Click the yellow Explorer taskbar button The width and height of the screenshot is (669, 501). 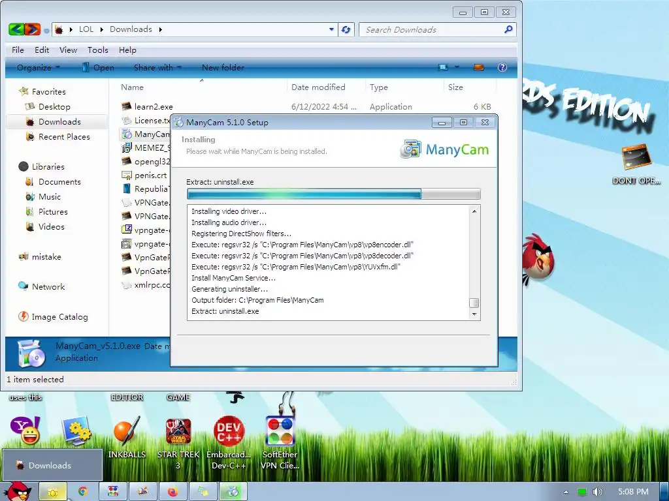click(x=53, y=492)
